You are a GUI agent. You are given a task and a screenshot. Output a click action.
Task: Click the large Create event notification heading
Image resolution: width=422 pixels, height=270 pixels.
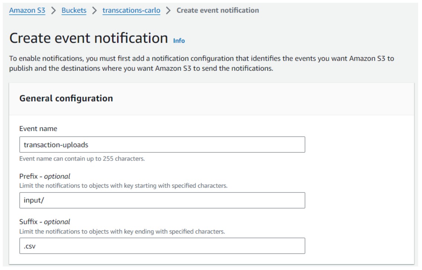click(89, 38)
